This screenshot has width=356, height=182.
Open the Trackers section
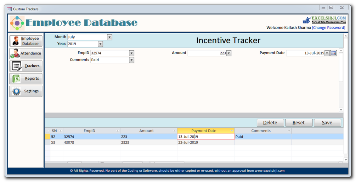coord(26,66)
